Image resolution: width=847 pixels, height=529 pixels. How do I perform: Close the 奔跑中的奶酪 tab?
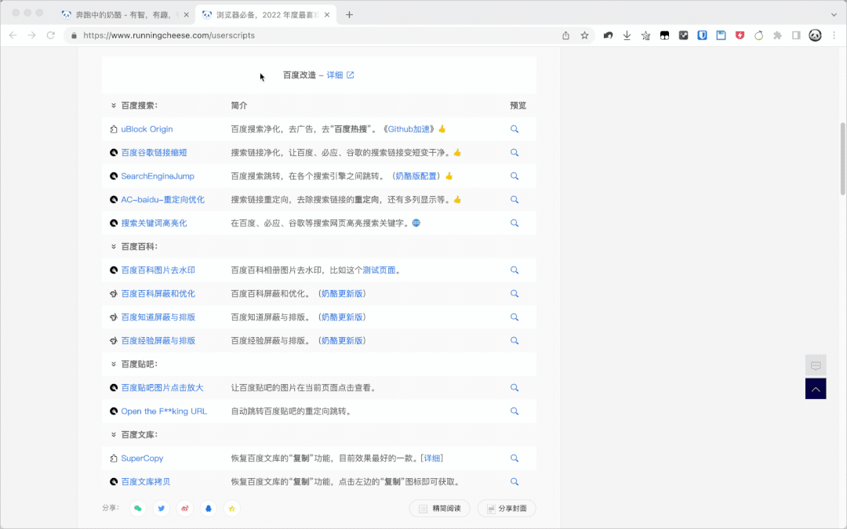(x=187, y=15)
